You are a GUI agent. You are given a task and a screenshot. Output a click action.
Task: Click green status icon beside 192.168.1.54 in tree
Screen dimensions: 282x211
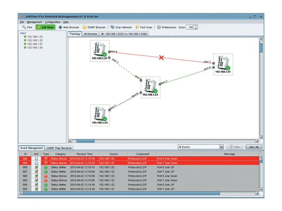25,47
